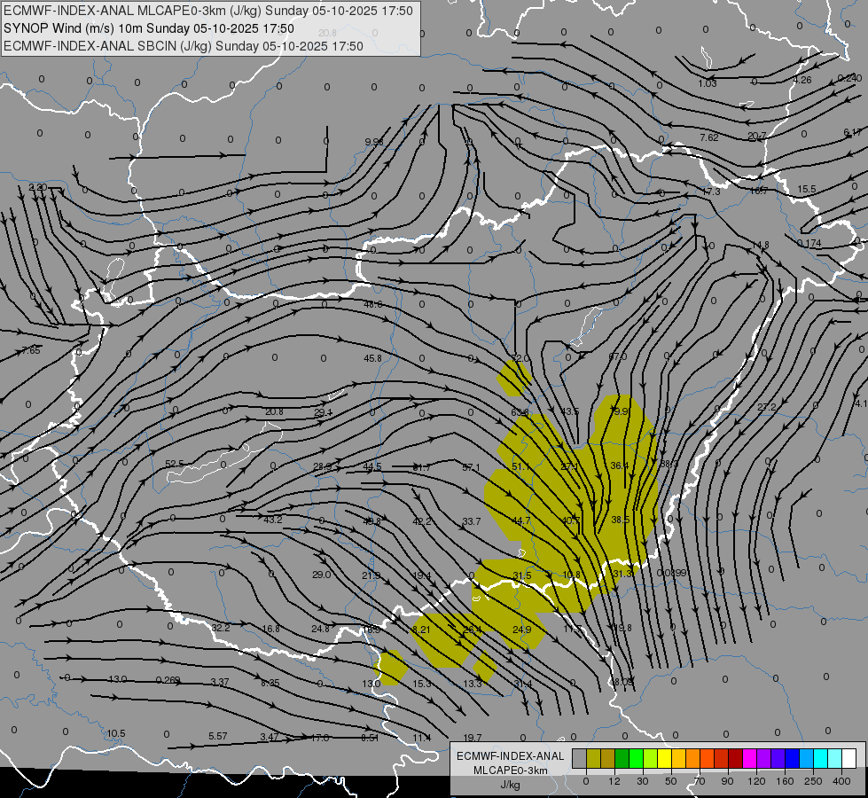Click the 36.4 value in olive area

[620, 465]
